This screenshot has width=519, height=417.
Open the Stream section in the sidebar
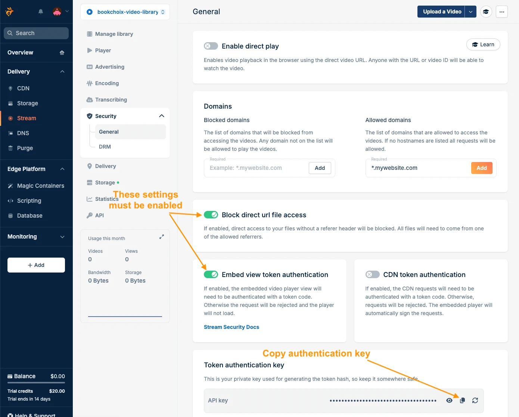(x=26, y=118)
